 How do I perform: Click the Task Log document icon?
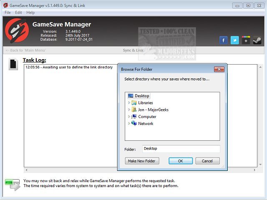tap(13, 64)
